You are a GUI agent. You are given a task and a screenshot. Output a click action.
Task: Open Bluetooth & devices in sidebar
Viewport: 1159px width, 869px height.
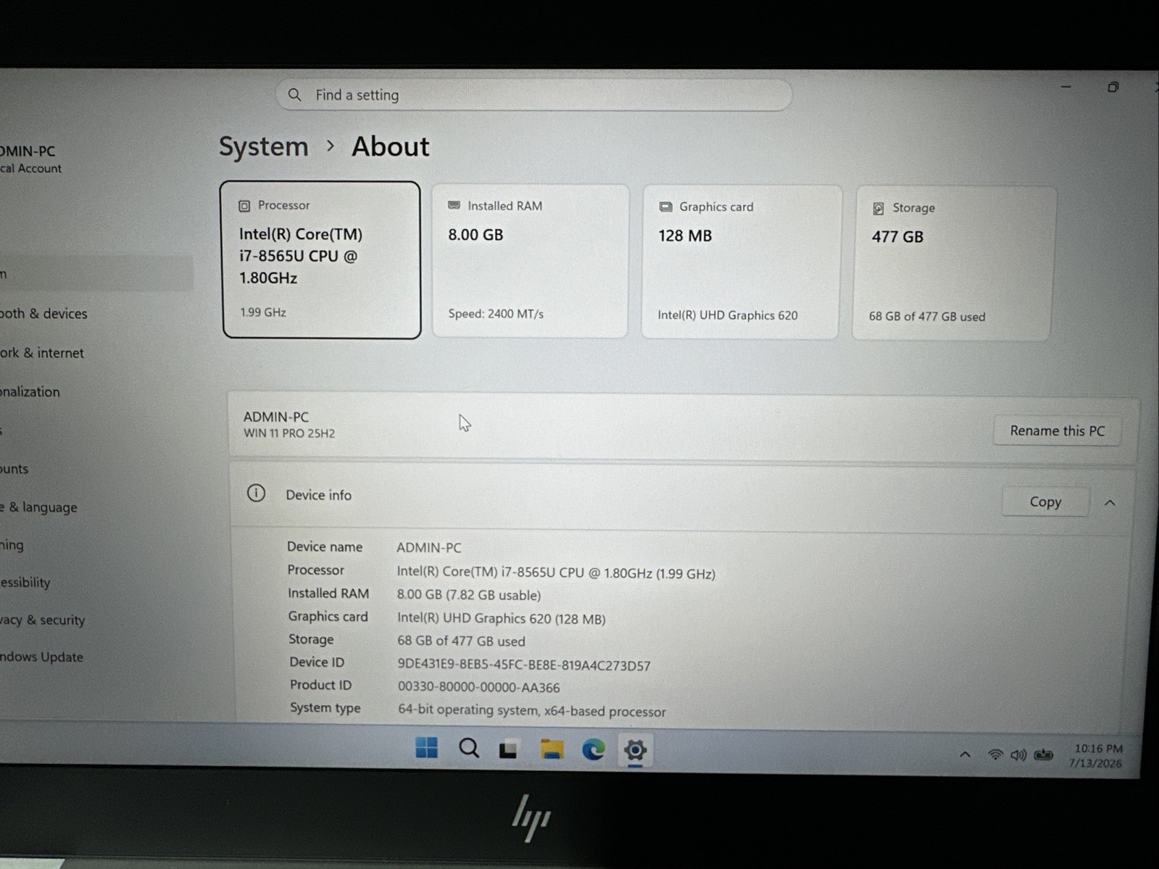click(43, 314)
